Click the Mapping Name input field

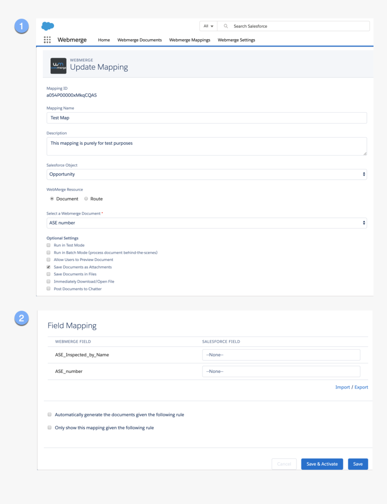coord(207,118)
